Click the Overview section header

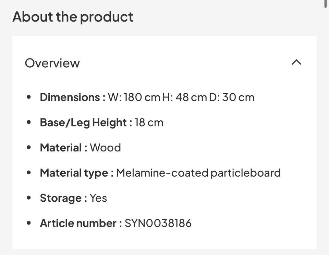pos(52,63)
